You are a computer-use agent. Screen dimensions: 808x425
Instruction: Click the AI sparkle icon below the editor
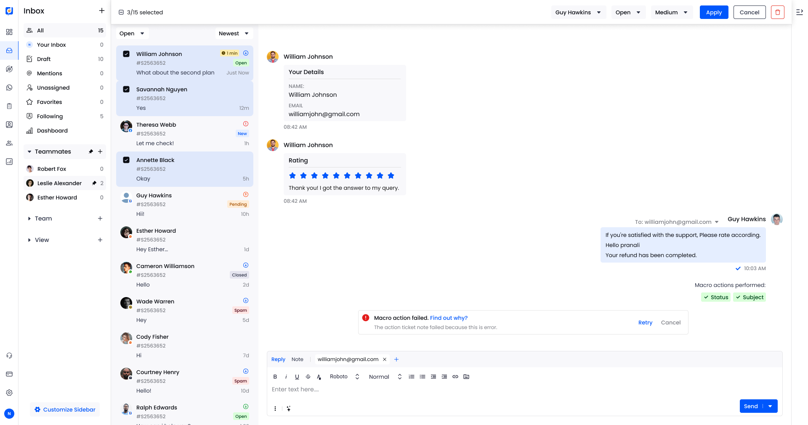[x=288, y=409]
